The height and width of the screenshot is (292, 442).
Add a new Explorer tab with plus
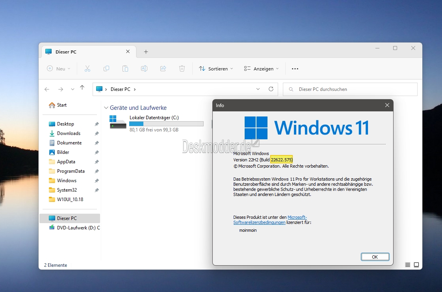146,52
